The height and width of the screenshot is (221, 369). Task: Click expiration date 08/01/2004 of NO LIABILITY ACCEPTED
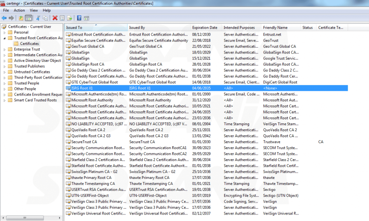pyautogui.click(x=201, y=124)
